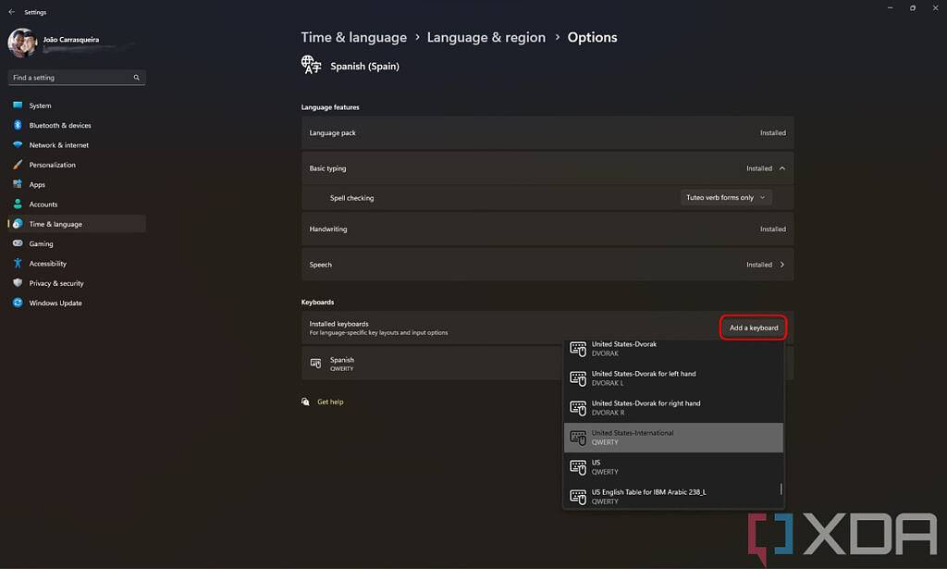Viewport: 947px width, 569px height.
Task: Open Tuteo verb forms only dropdown
Action: pos(726,197)
